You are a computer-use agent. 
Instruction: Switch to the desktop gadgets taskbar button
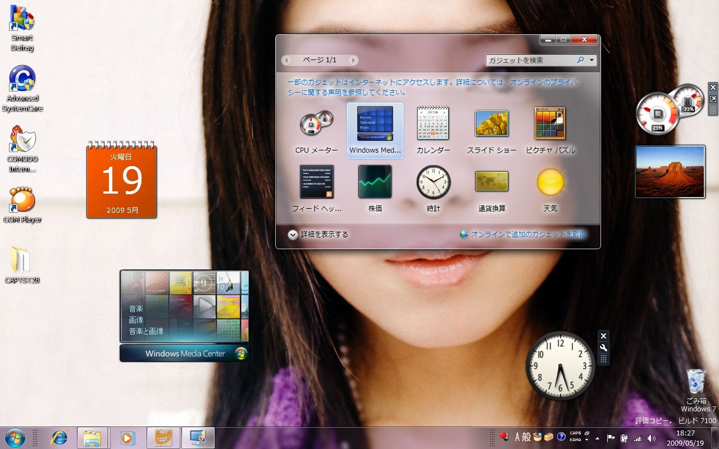coord(198,438)
